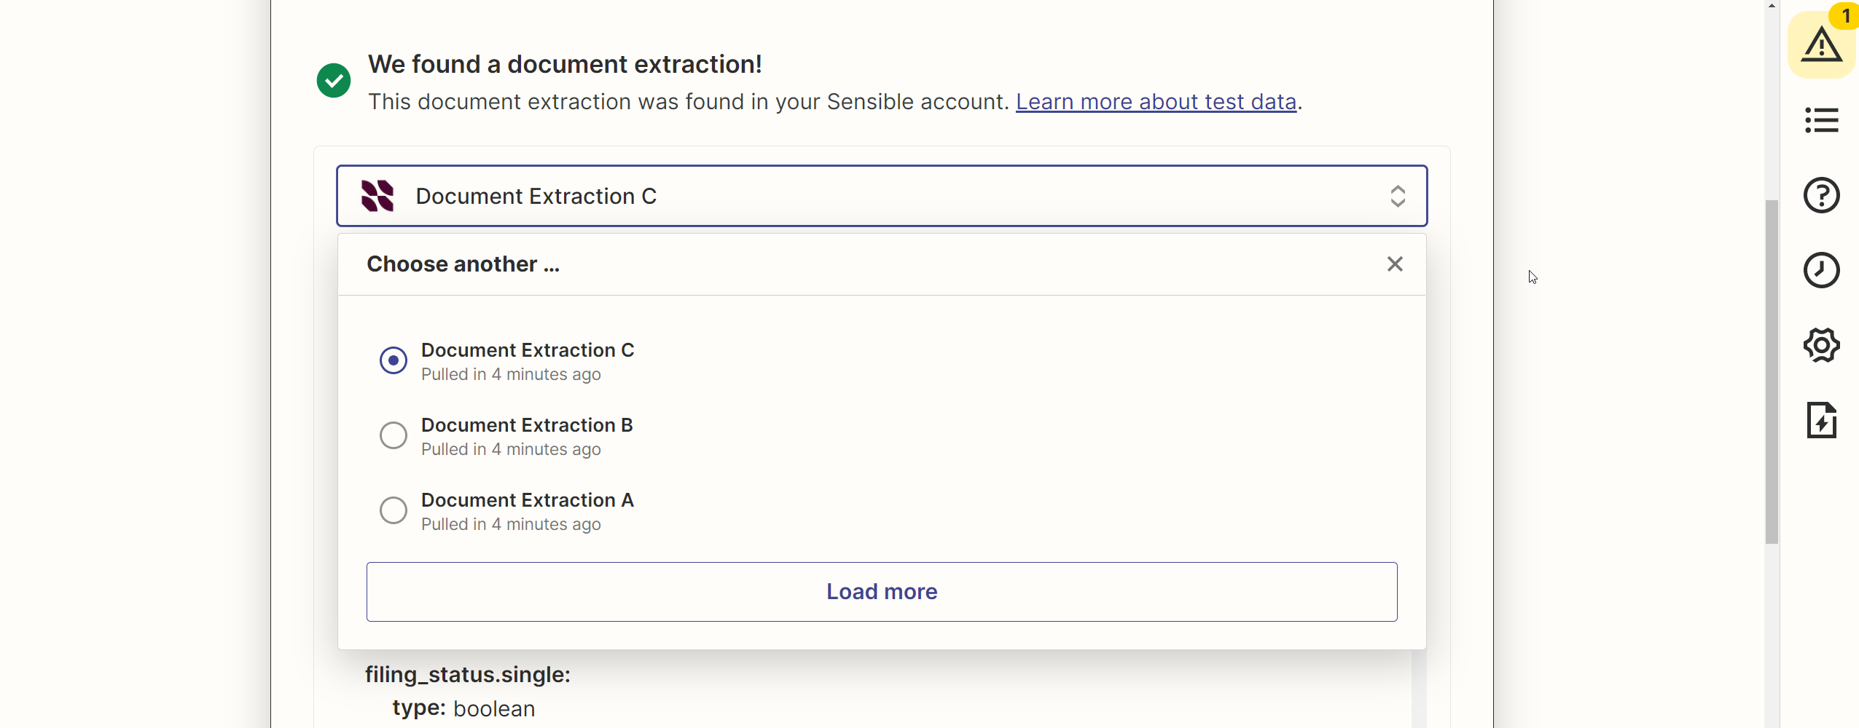
Task: Pick the Document Extraction B list entry
Action: coord(526,426)
